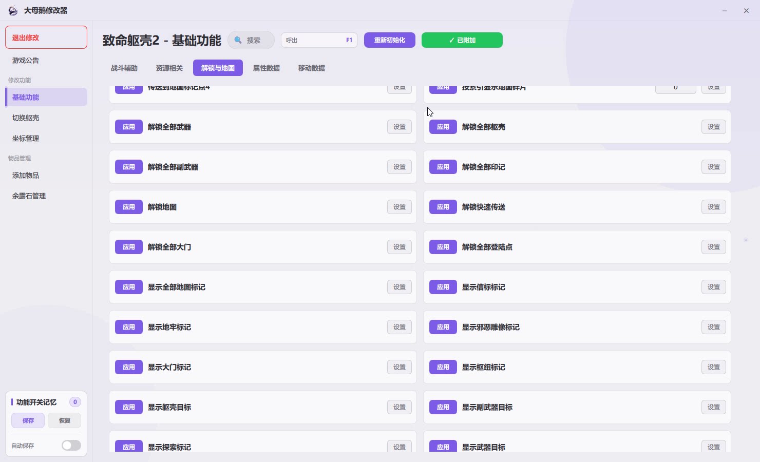Open settings for 显示枢纽标记

714,367
